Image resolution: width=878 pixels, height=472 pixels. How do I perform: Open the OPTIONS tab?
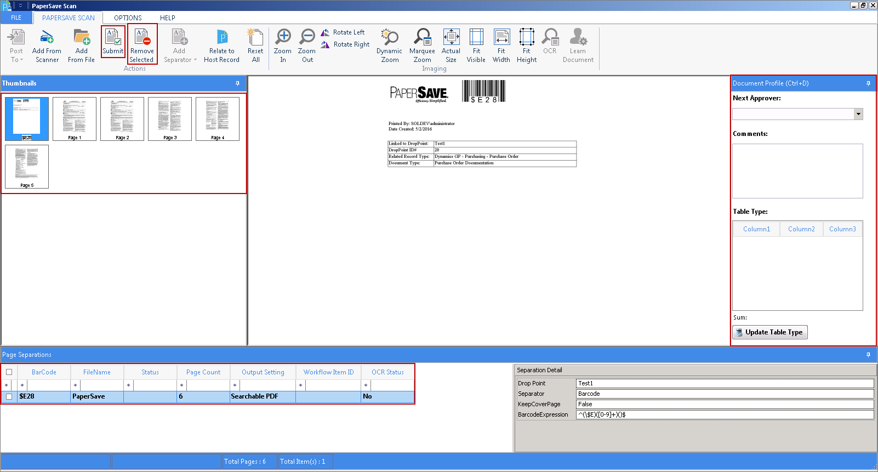[x=128, y=18]
